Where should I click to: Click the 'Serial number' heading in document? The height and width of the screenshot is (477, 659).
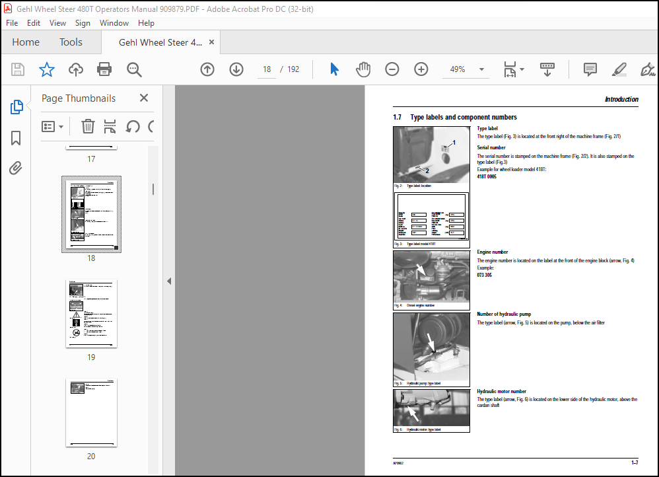coord(491,147)
